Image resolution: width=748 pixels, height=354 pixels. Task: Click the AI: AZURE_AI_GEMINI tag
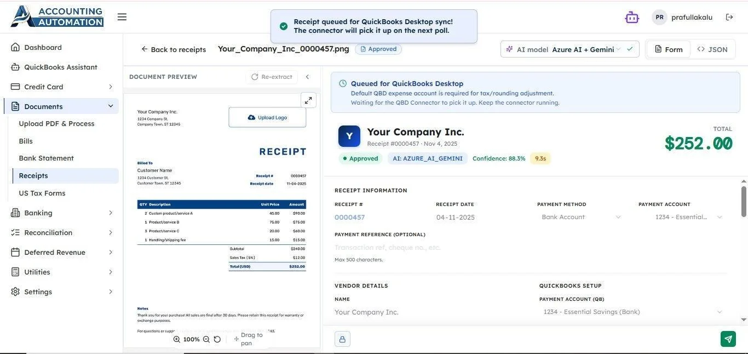(427, 158)
